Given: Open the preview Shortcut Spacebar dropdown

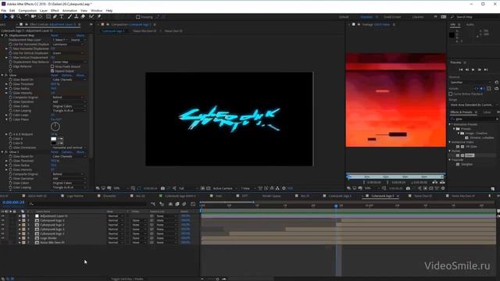Looking at the screenshot, I should pos(471,82).
